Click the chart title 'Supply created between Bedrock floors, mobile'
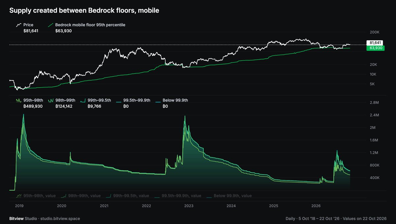 pos(84,11)
